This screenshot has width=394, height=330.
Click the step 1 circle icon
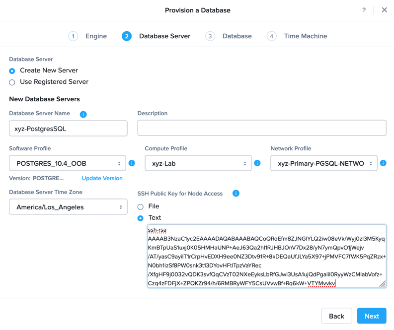coord(73,36)
